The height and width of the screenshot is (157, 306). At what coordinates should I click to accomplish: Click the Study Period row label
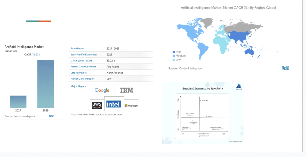(77, 49)
